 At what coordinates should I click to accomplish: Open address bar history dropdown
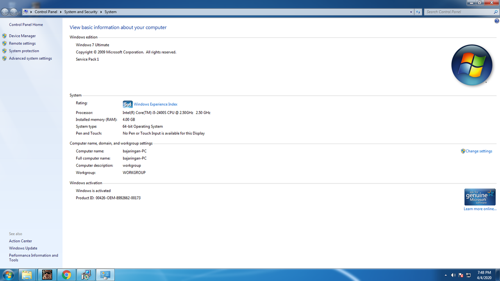coord(411,12)
